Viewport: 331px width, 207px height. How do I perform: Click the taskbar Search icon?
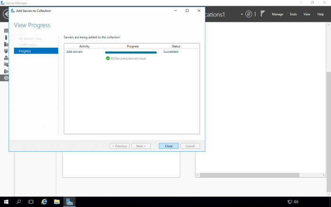pyautogui.click(x=19, y=202)
